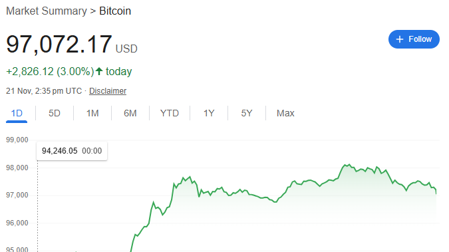Select the 6M chart range

click(x=130, y=113)
